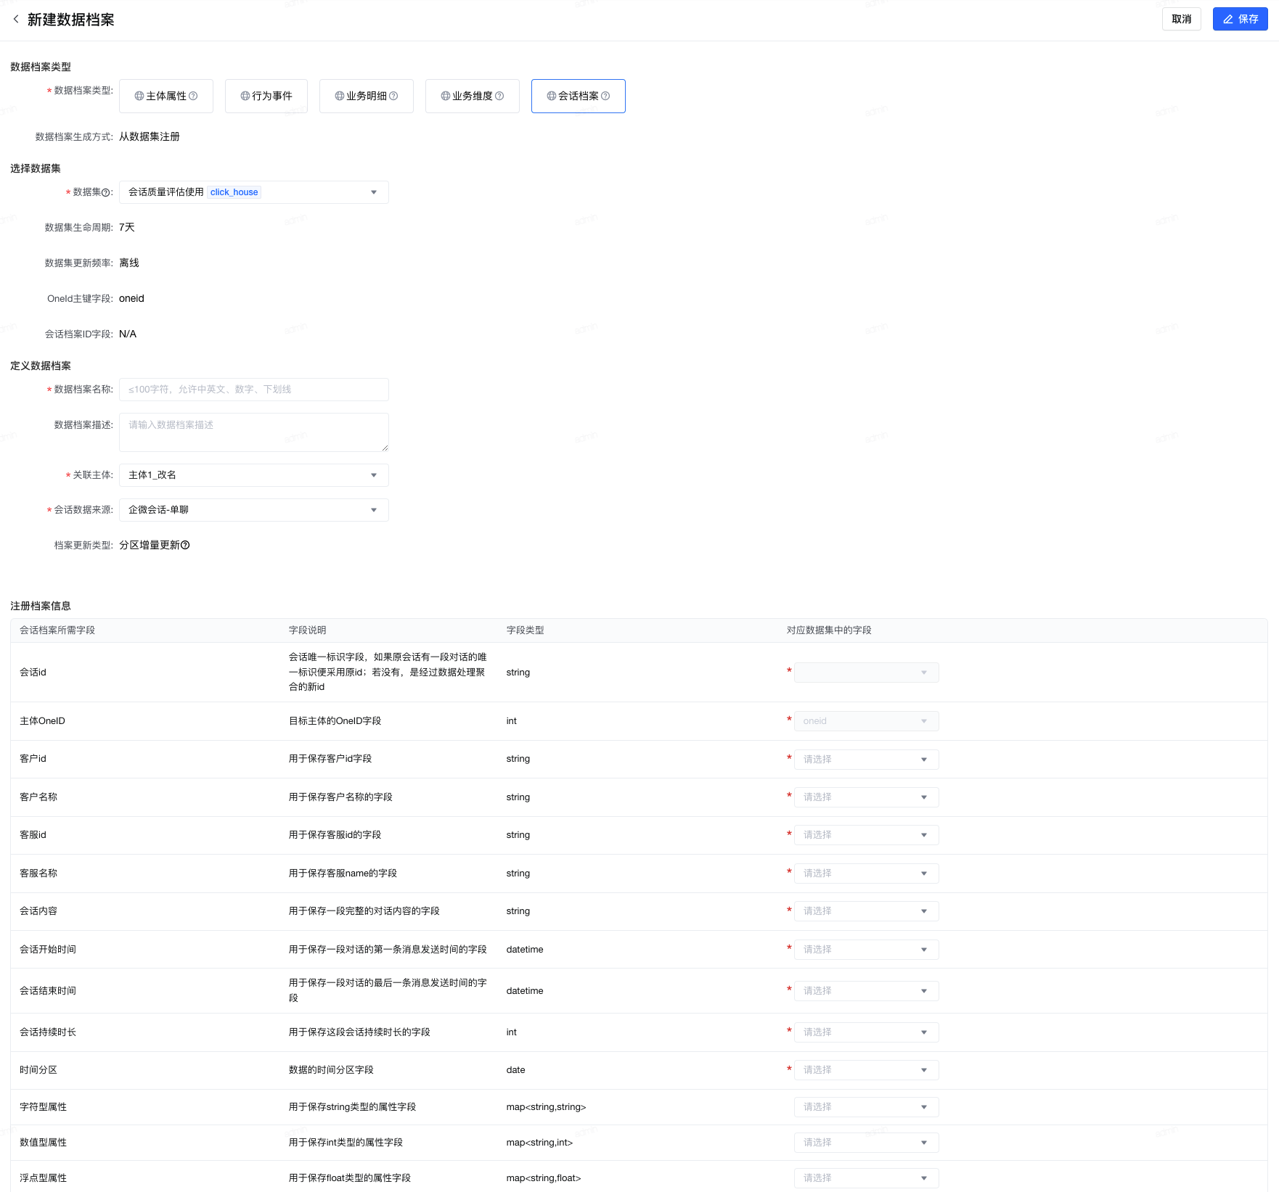Click the 保存 button
Screen dimensions: 1279x1192
coord(1240,20)
